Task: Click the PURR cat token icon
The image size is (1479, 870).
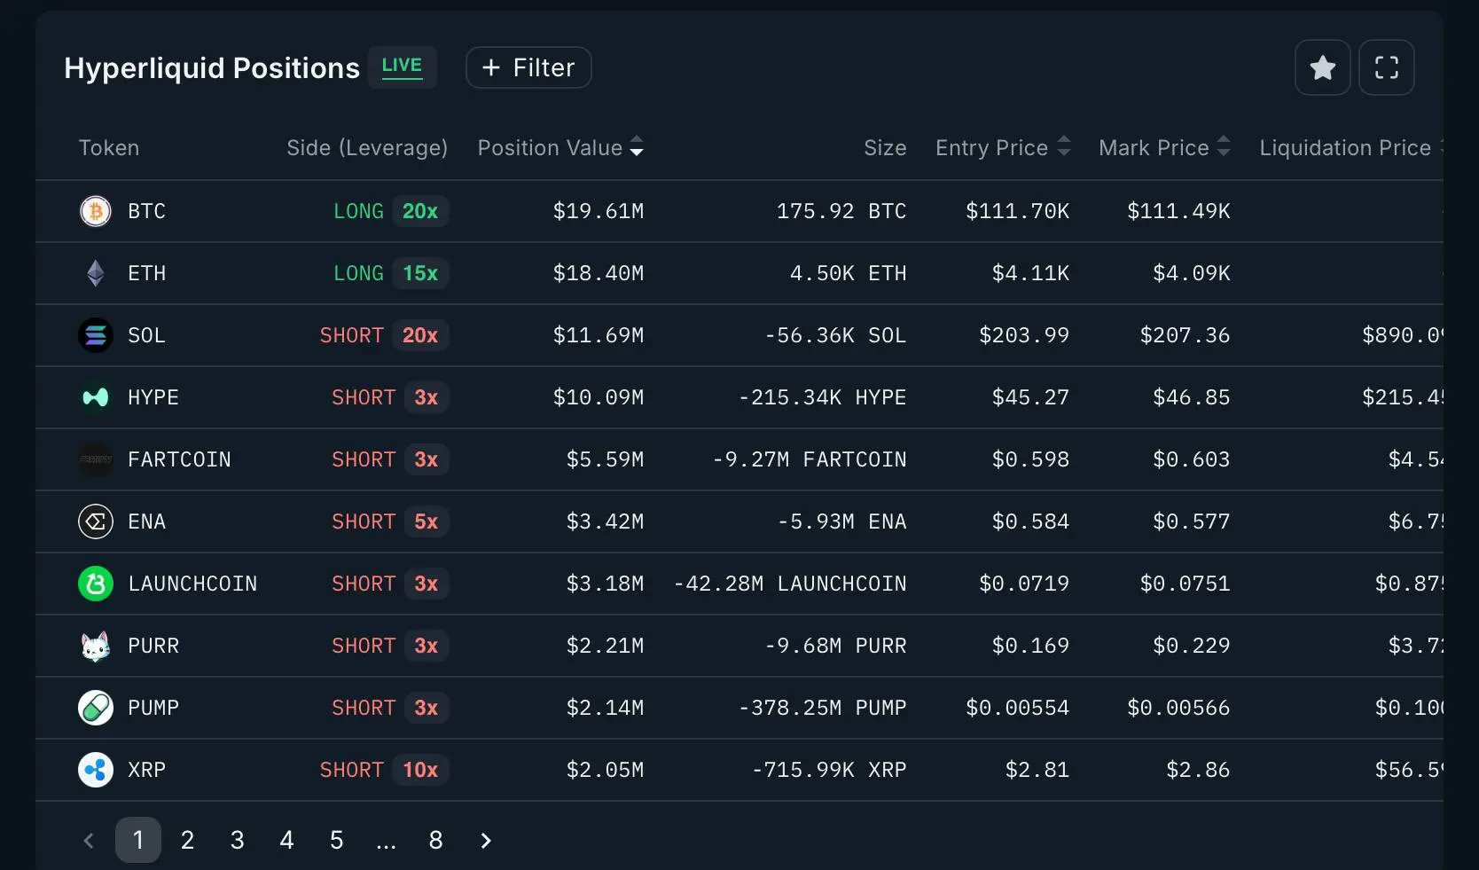Action: pyautogui.click(x=96, y=646)
